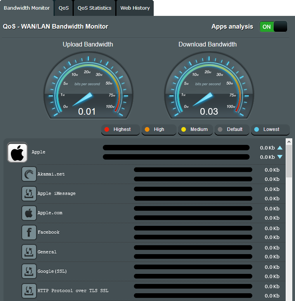Click the Facebook app icon

tap(29, 232)
